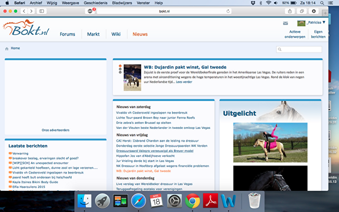
Task: Open the Share button in Safari toolbar
Action: 290,11
